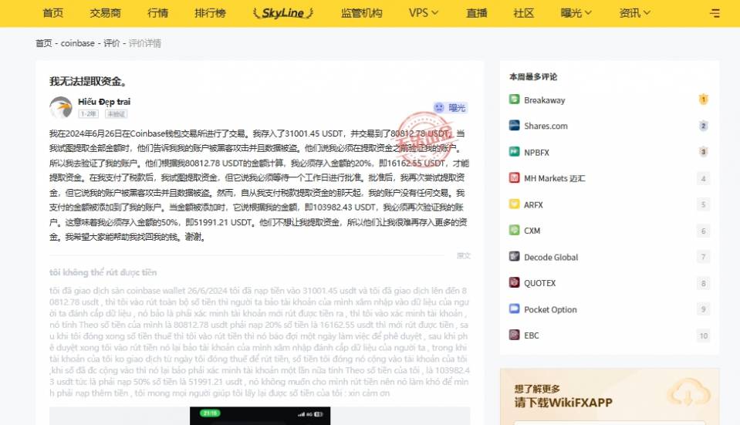
Task: Click rank number 4 beside MH Markets
Action: coord(703,178)
